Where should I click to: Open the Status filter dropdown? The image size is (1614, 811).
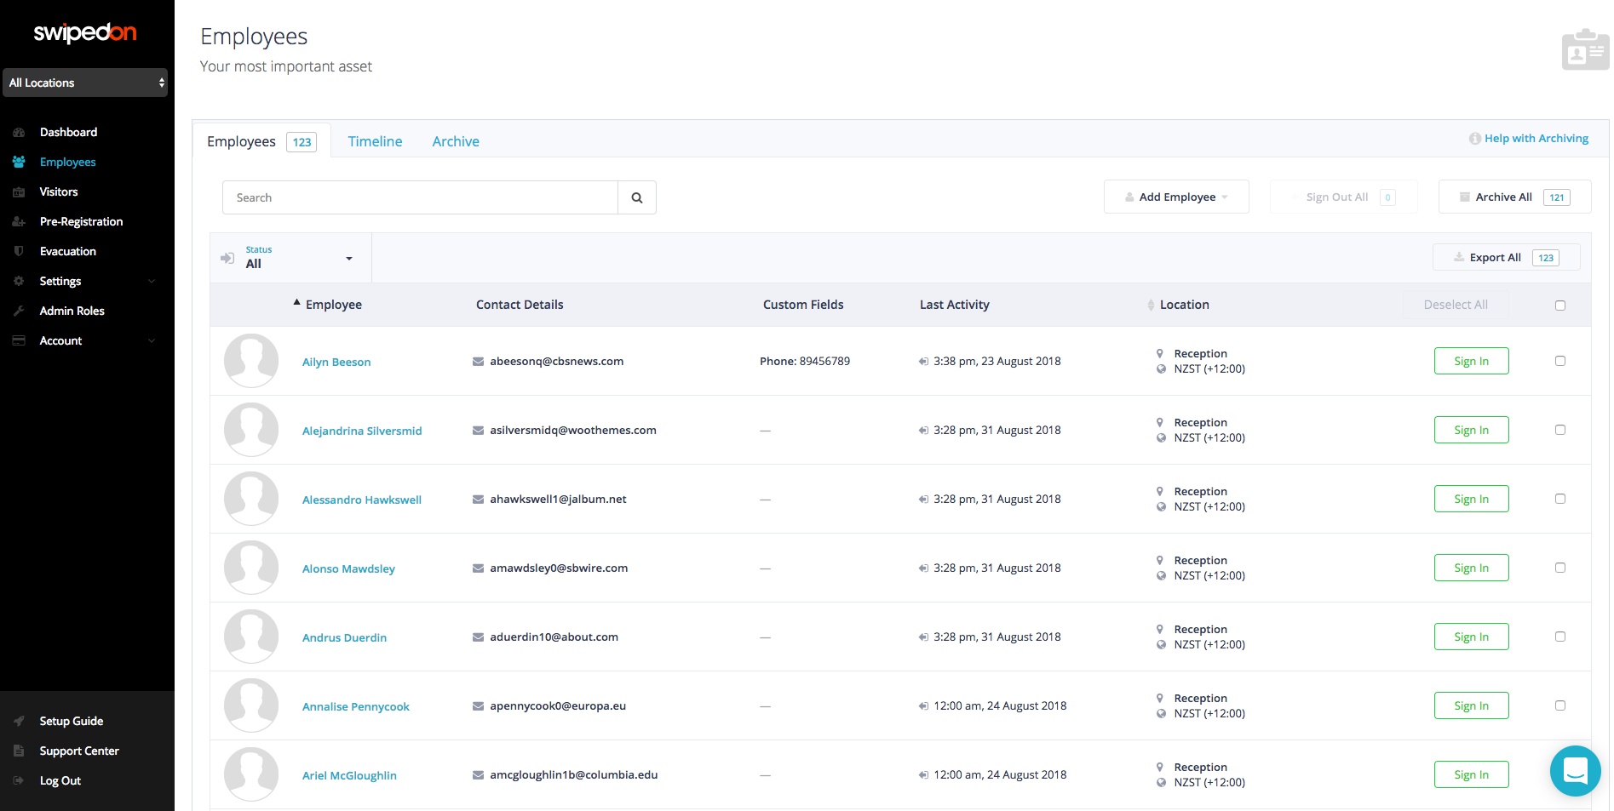(x=290, y=258)
